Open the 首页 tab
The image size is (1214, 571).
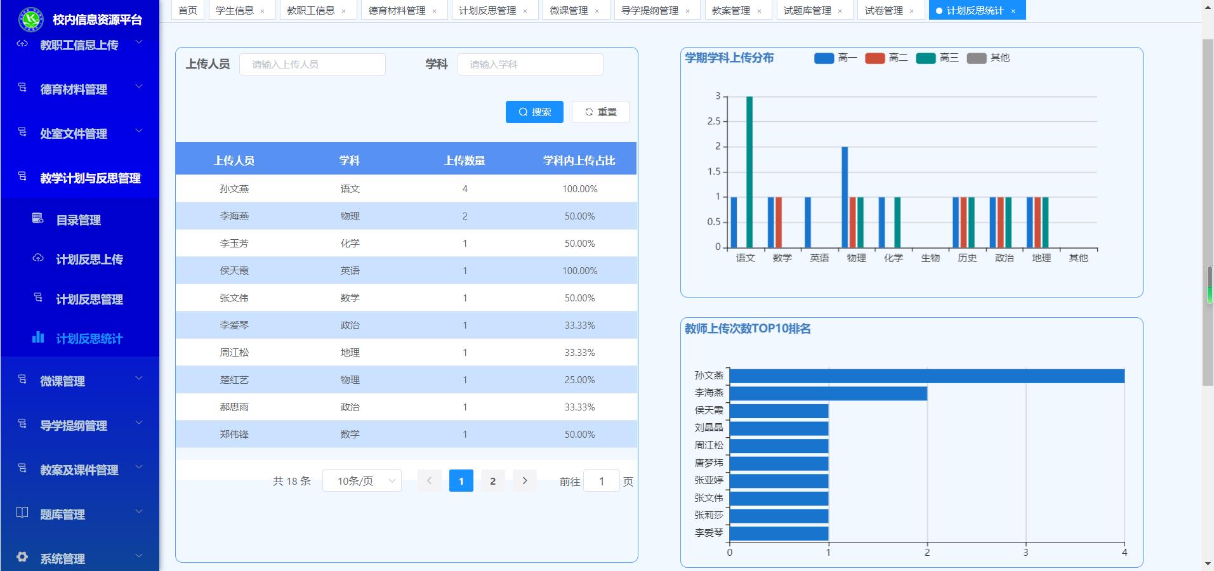pos(188,11)
